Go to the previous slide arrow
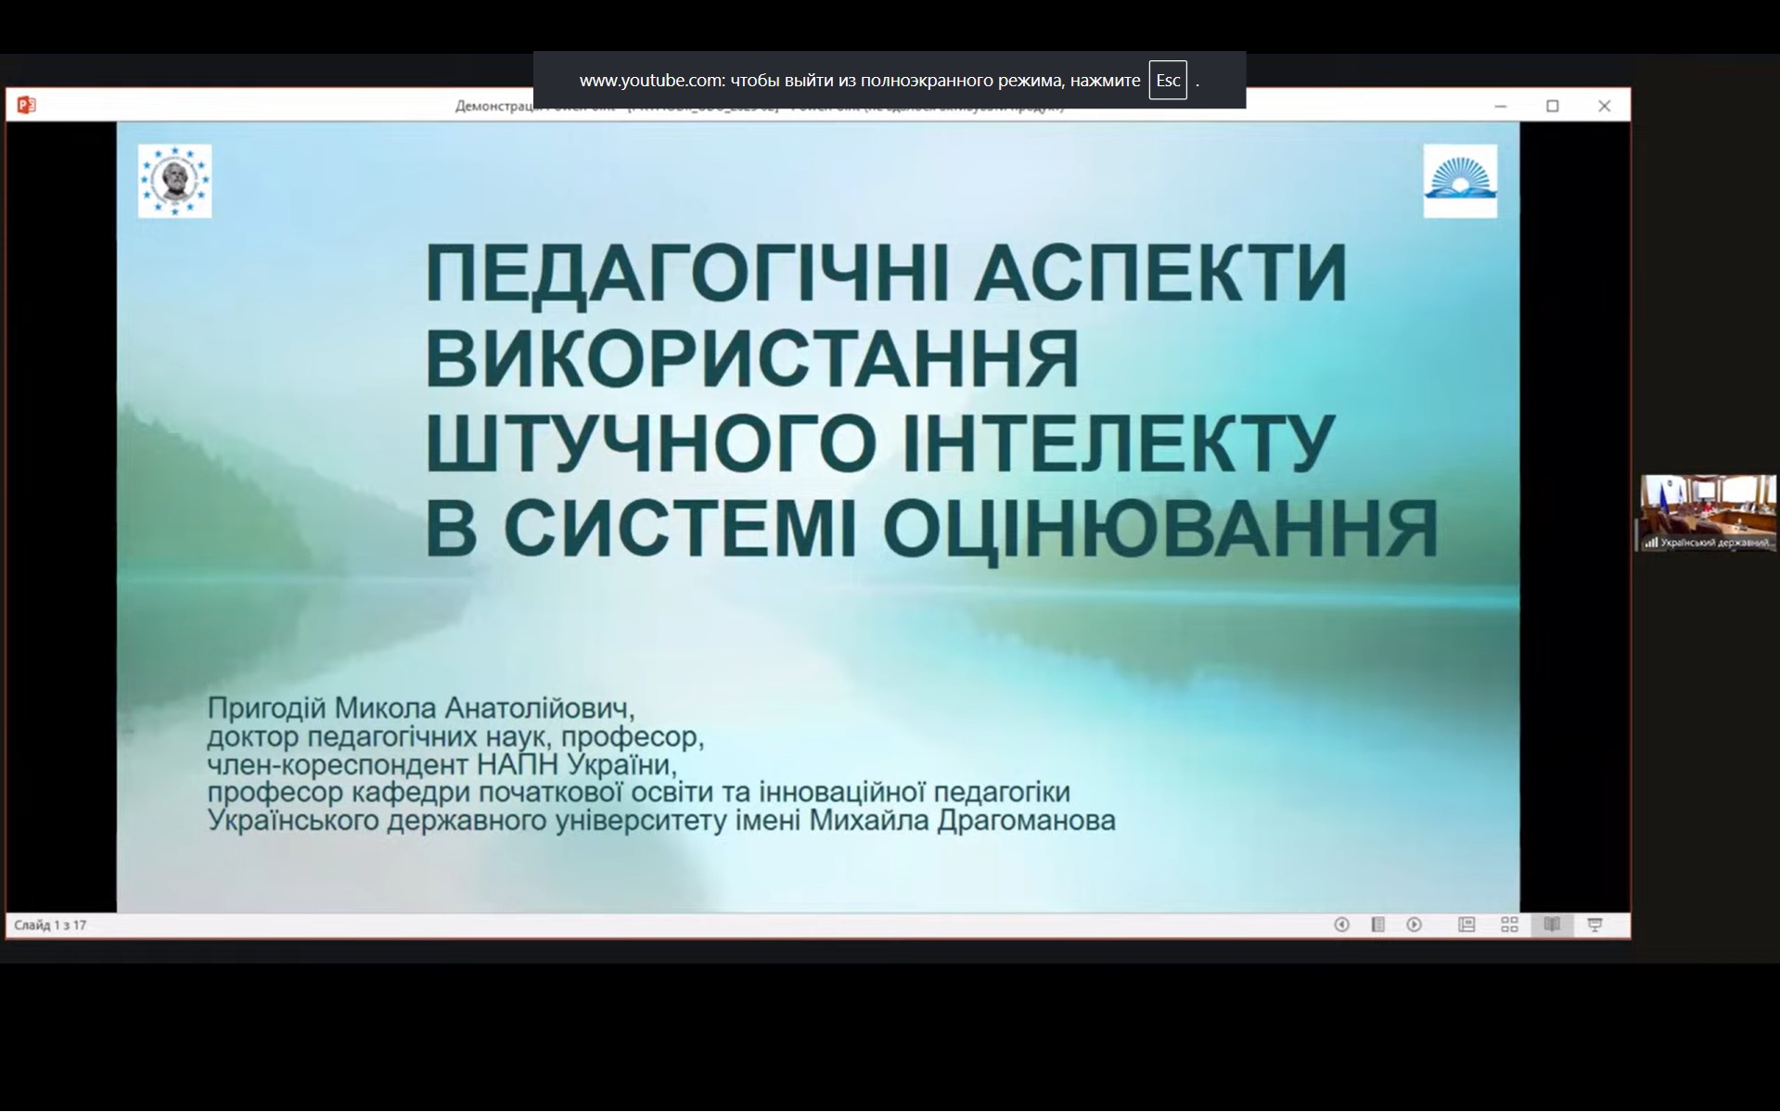 (x=1341, y=925)
